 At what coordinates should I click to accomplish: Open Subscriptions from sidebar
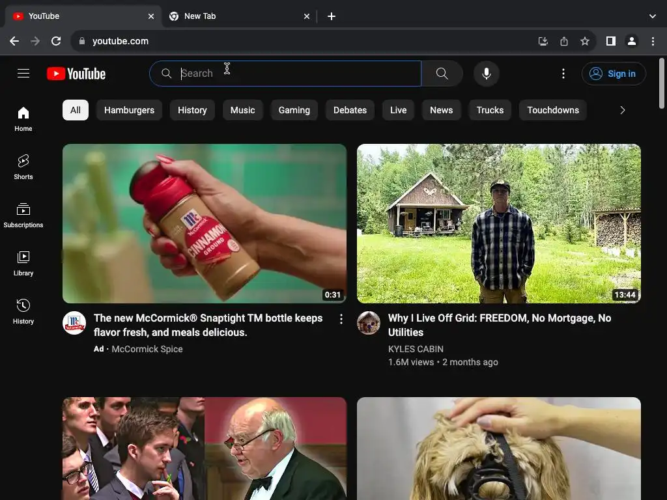point(23,215)
